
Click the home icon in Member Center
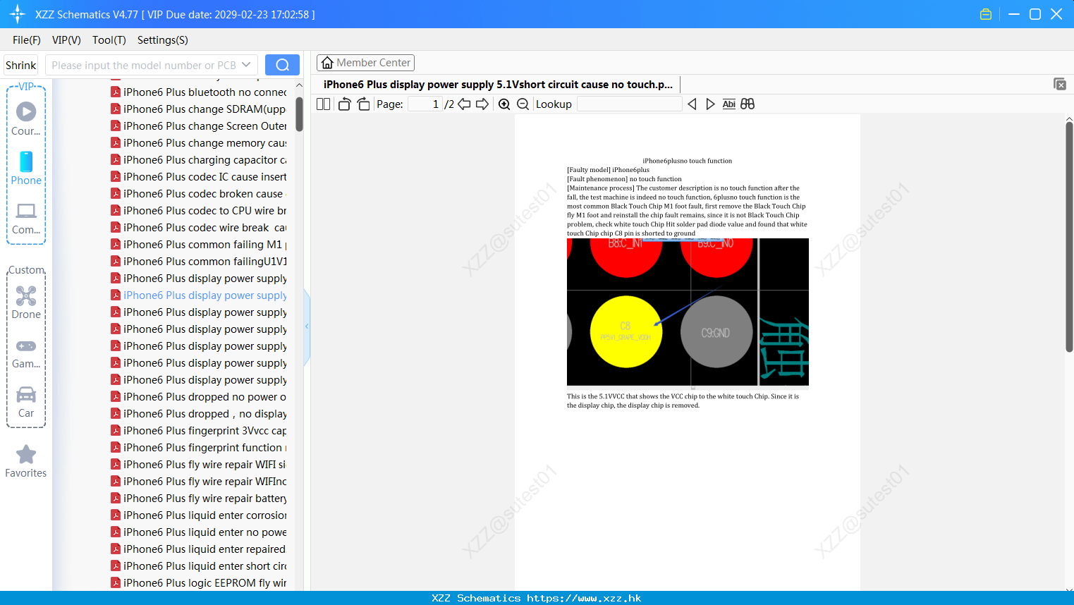tap(327, 63)
